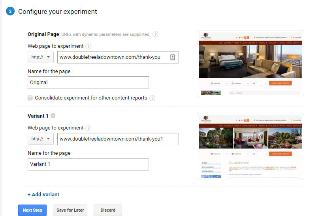Proceed with the Next Step button
The height and width of the screenshot is (216, 320).
pos(32,210)
